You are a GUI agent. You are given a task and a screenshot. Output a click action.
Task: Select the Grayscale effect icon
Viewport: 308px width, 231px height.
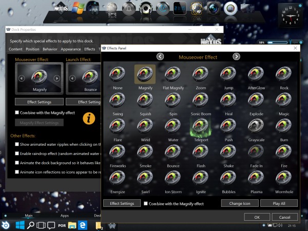click(256, 126)
